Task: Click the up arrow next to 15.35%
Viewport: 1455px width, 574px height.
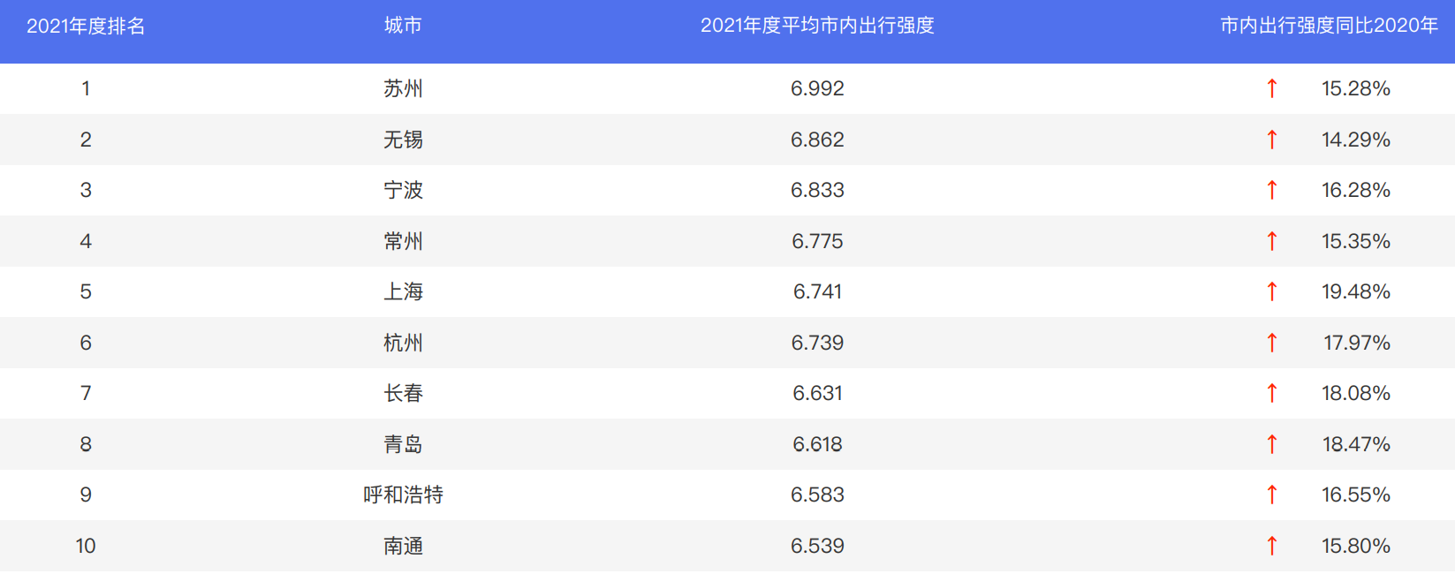Action: click(1271, 241)
